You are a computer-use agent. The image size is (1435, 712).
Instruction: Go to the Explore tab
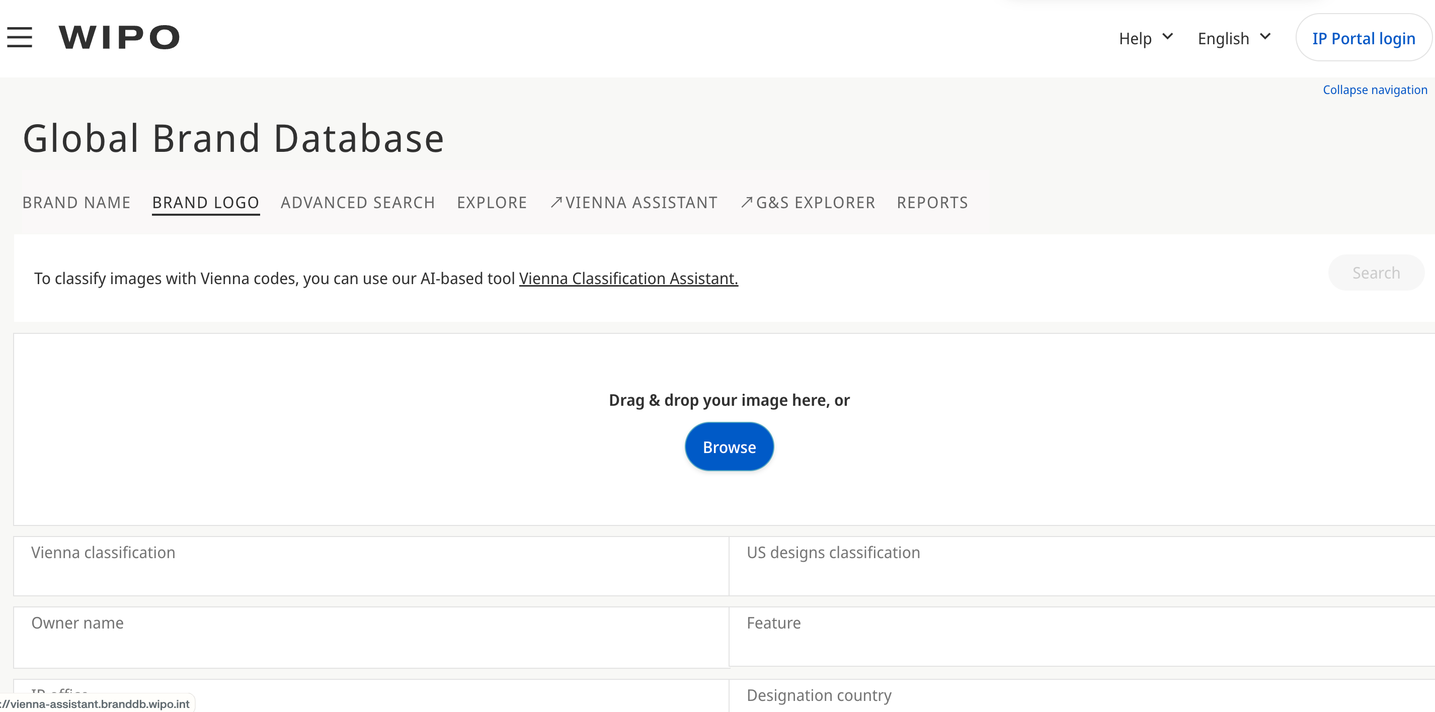[492, 203]
